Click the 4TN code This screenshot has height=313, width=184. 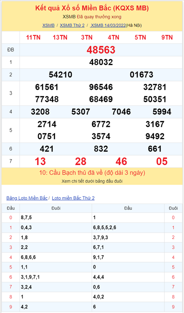(113, 37)
